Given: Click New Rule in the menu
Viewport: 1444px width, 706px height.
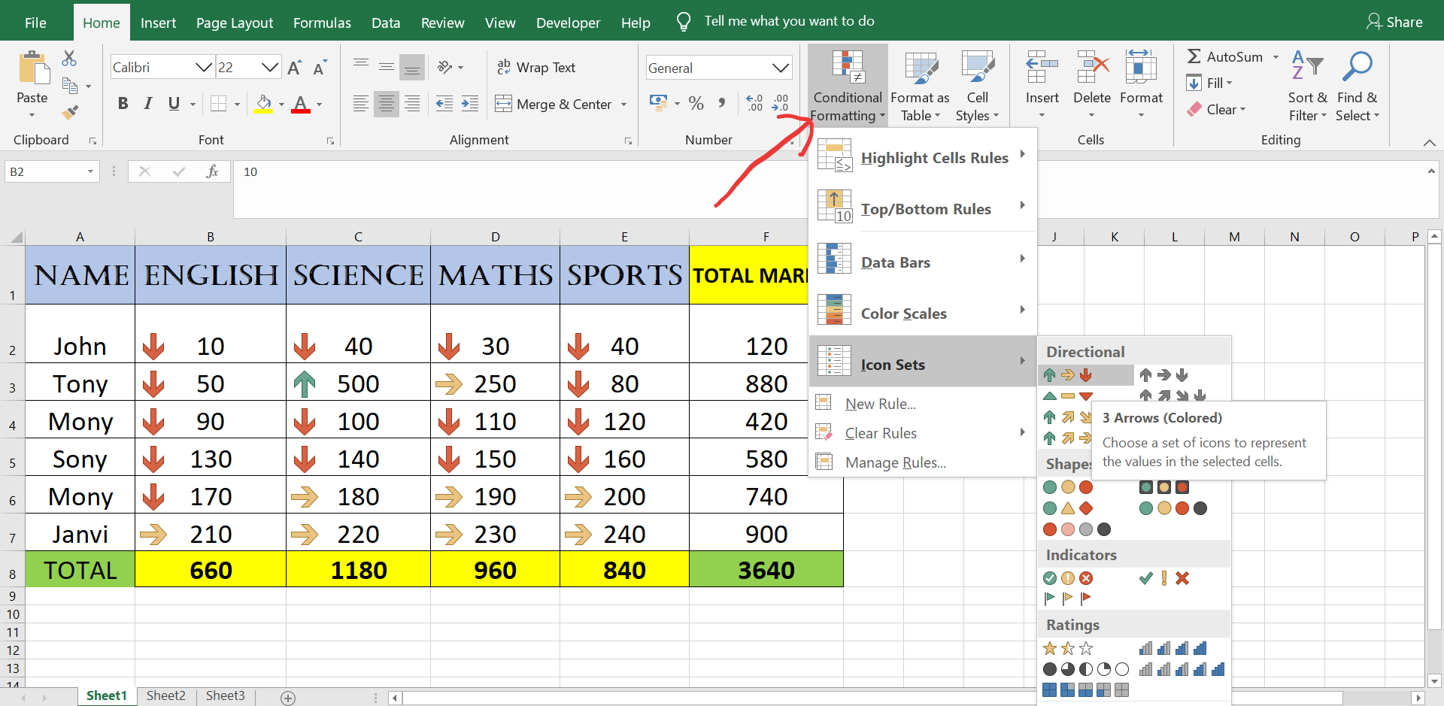Looking at the screenshot, I should click(x=879, y=404).
